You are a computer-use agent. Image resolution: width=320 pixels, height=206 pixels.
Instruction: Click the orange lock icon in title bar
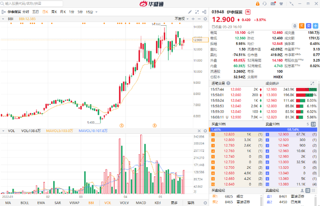pyautogui.click(x=257, y=4)
